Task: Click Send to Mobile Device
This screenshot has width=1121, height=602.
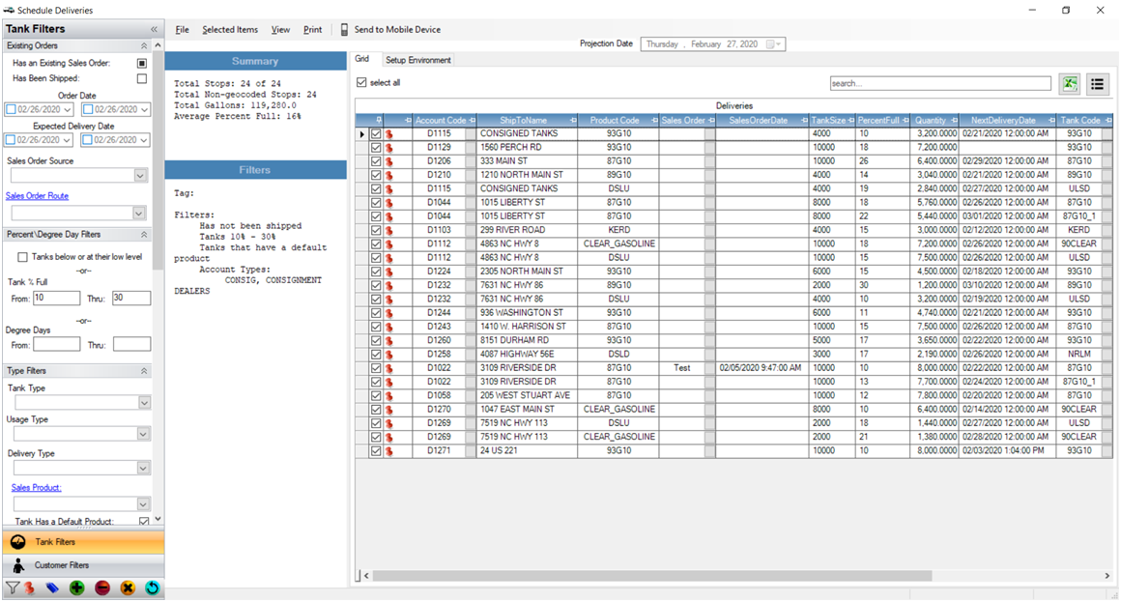Action: [x=390, y=29]
